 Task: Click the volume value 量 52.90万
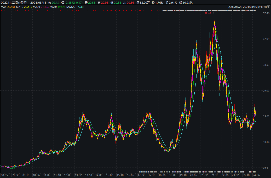click(x=143, y=3)
